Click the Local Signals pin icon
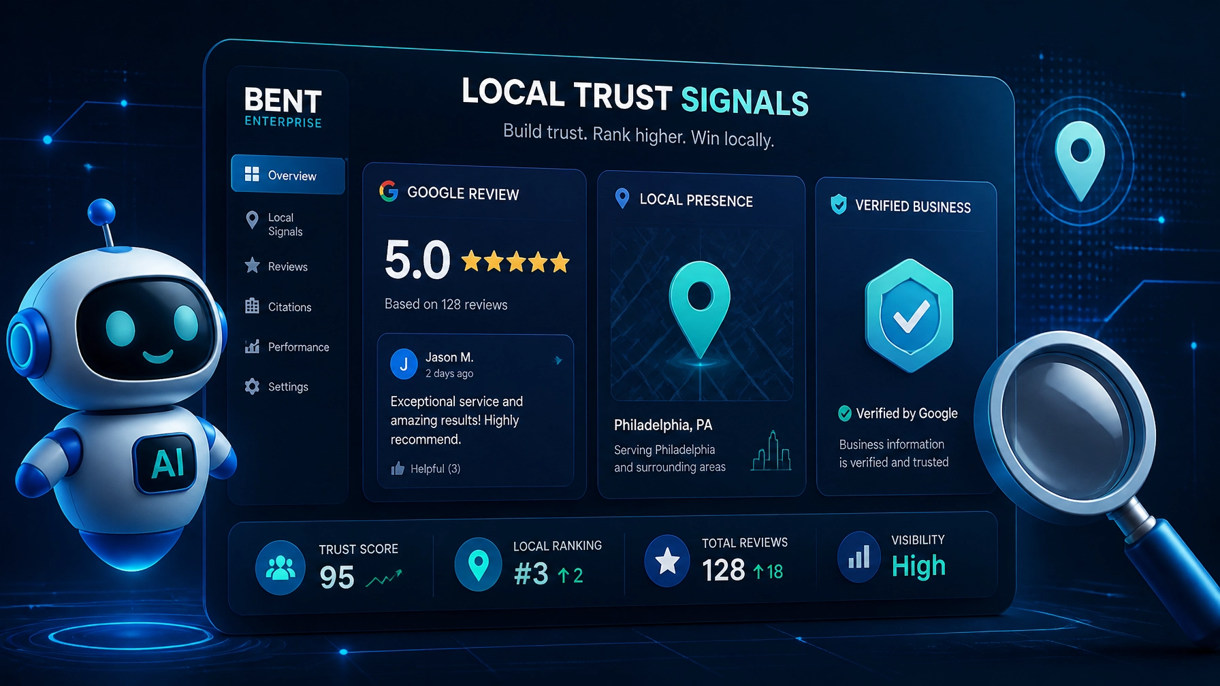 (x=252, y=220)
